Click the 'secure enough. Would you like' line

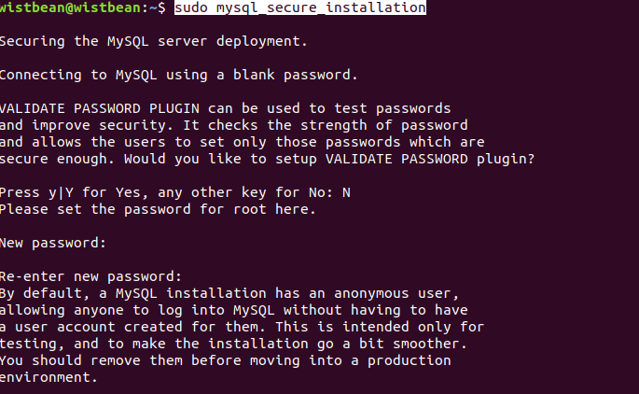[267, 159]
